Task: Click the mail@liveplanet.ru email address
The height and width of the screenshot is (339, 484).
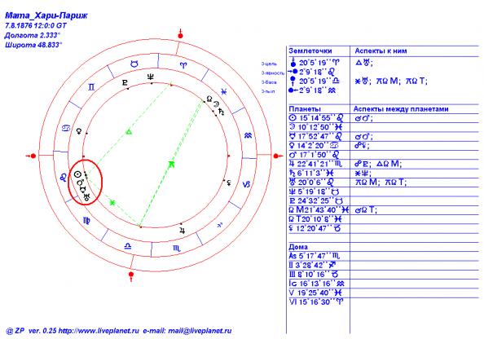Action: click(x=200, y=331)
